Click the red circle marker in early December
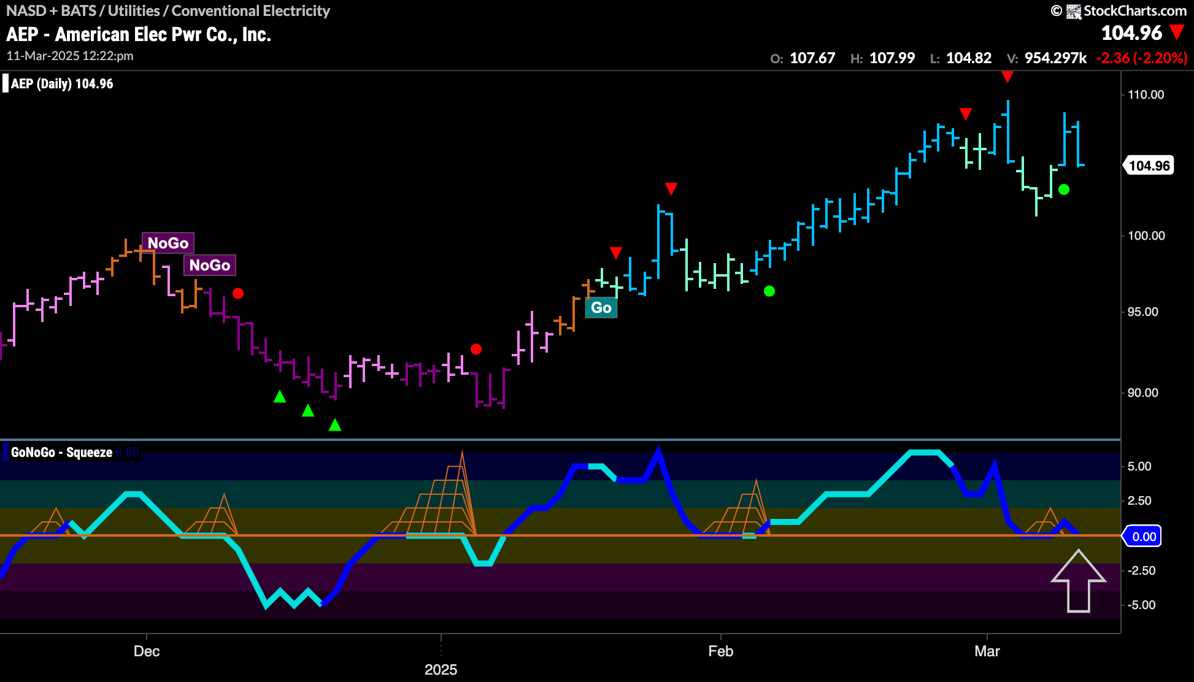 238,293
